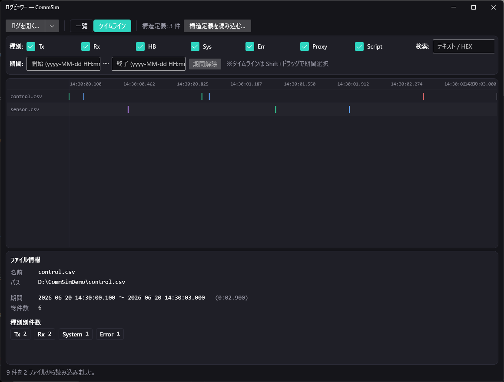Select the control.csv timeline row label
Viewport: 504px width, 382px height.
tap(26, 96)
